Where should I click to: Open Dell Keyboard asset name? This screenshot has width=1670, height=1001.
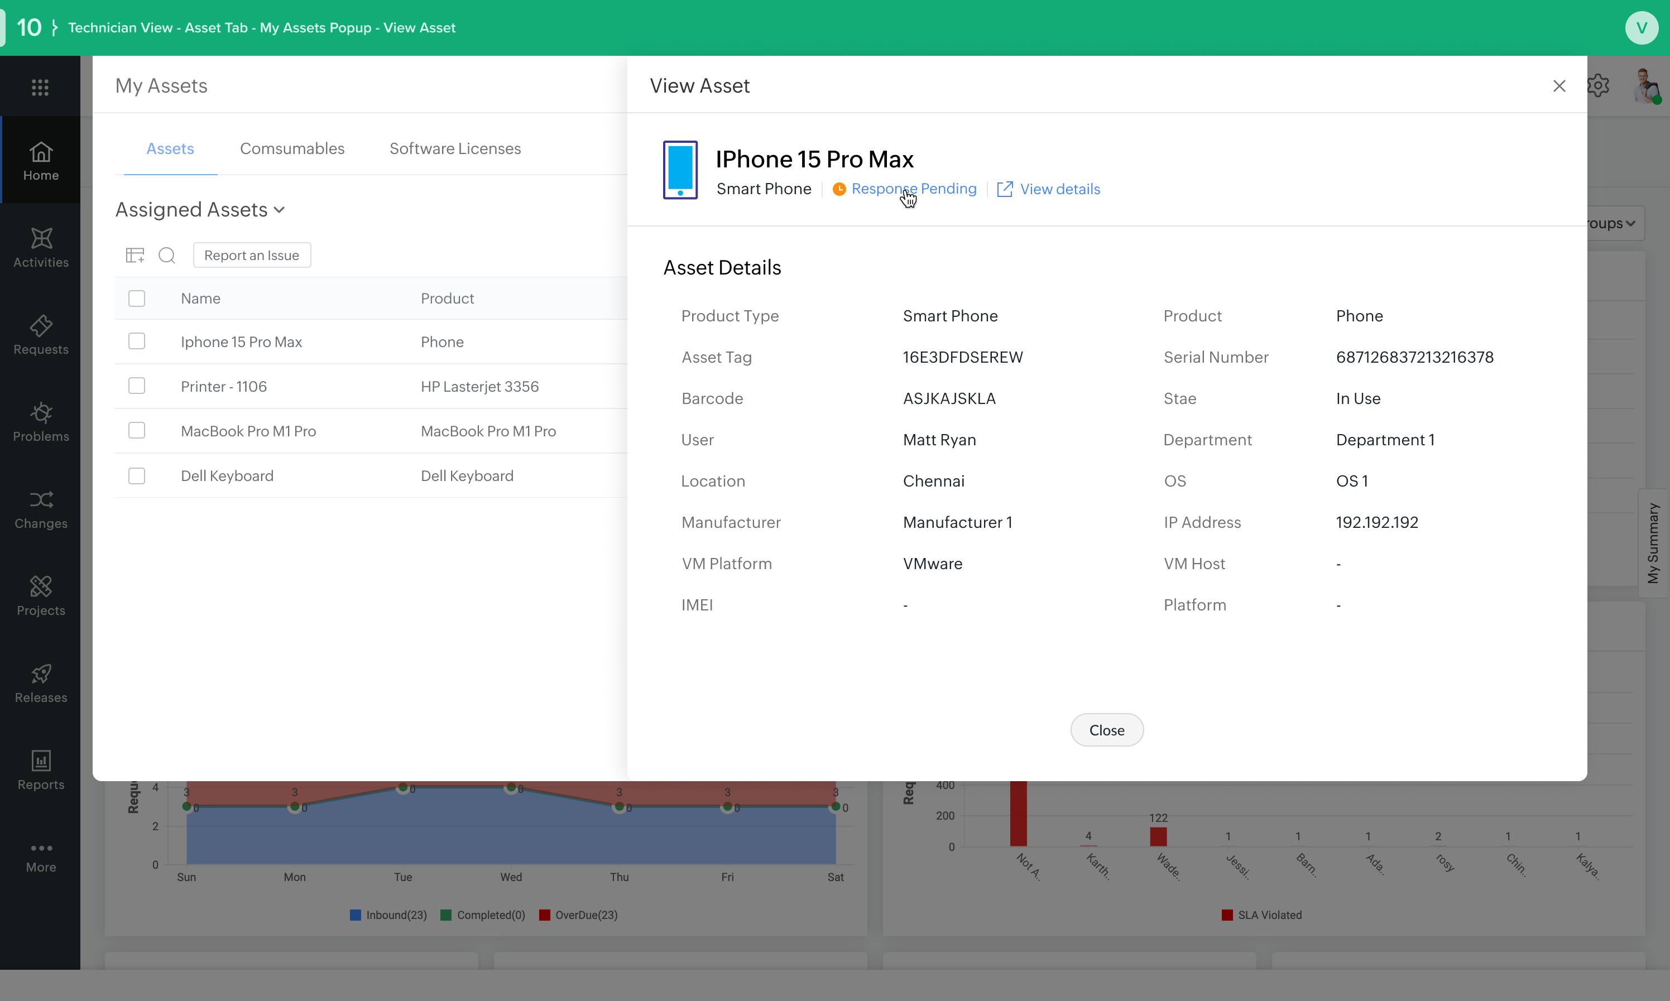(227, 475)
